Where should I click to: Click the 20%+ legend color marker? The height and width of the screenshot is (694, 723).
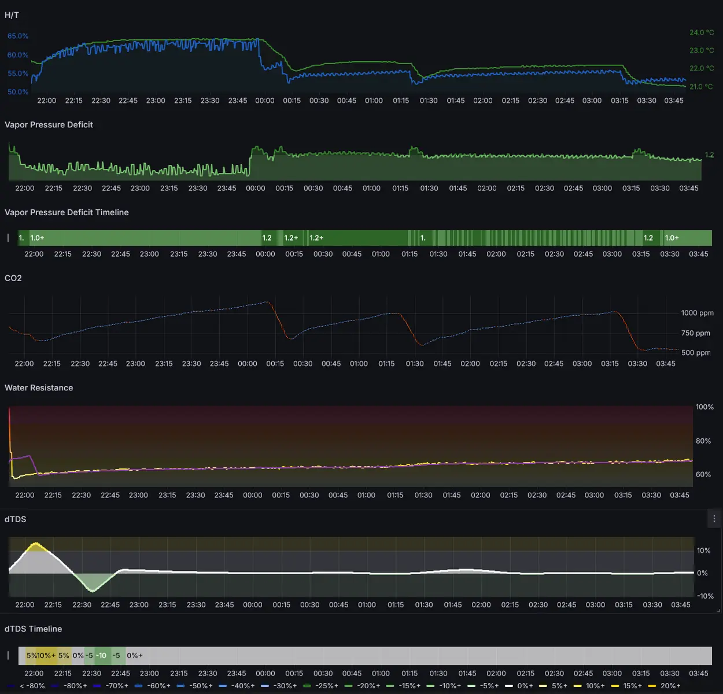[x=652, y=686]
